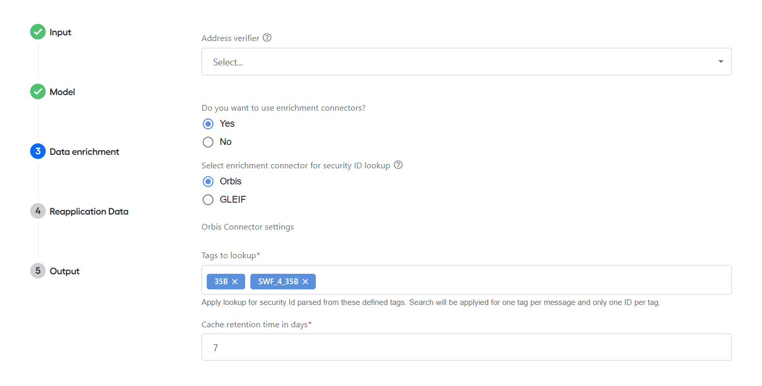Select No for enrichment connectors

coord(208,142)
